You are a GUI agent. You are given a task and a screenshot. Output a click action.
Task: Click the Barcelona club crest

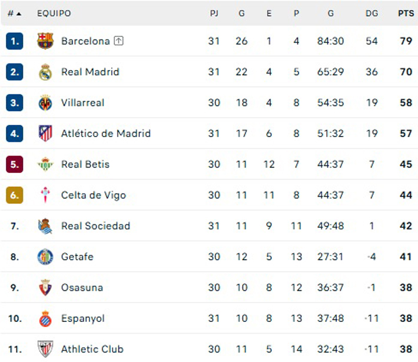[x=45, y=41]
